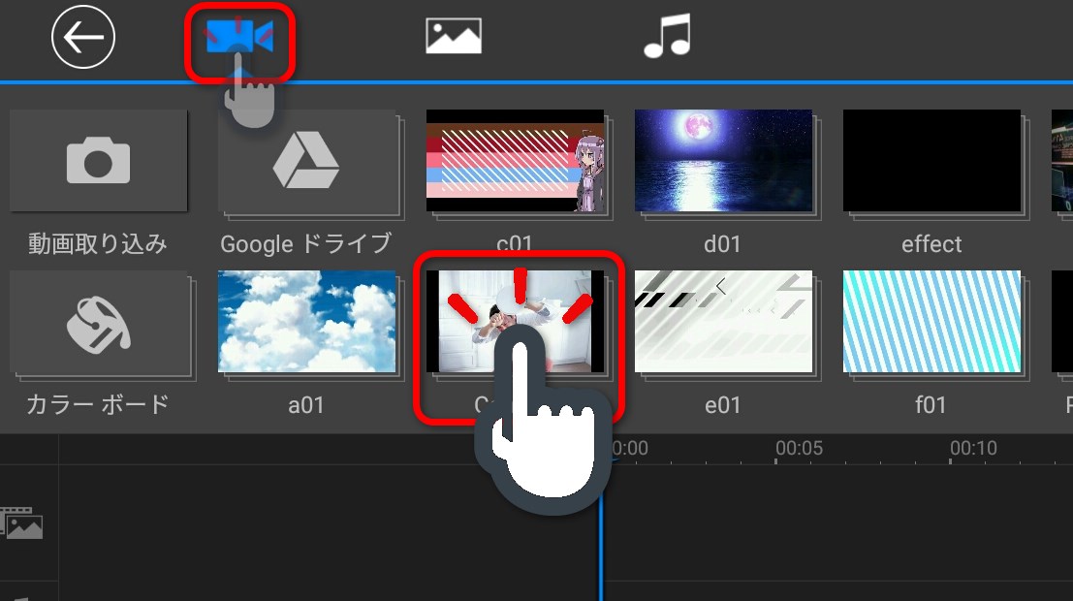Tap the Google ドライブ text label

click(305, 243)
